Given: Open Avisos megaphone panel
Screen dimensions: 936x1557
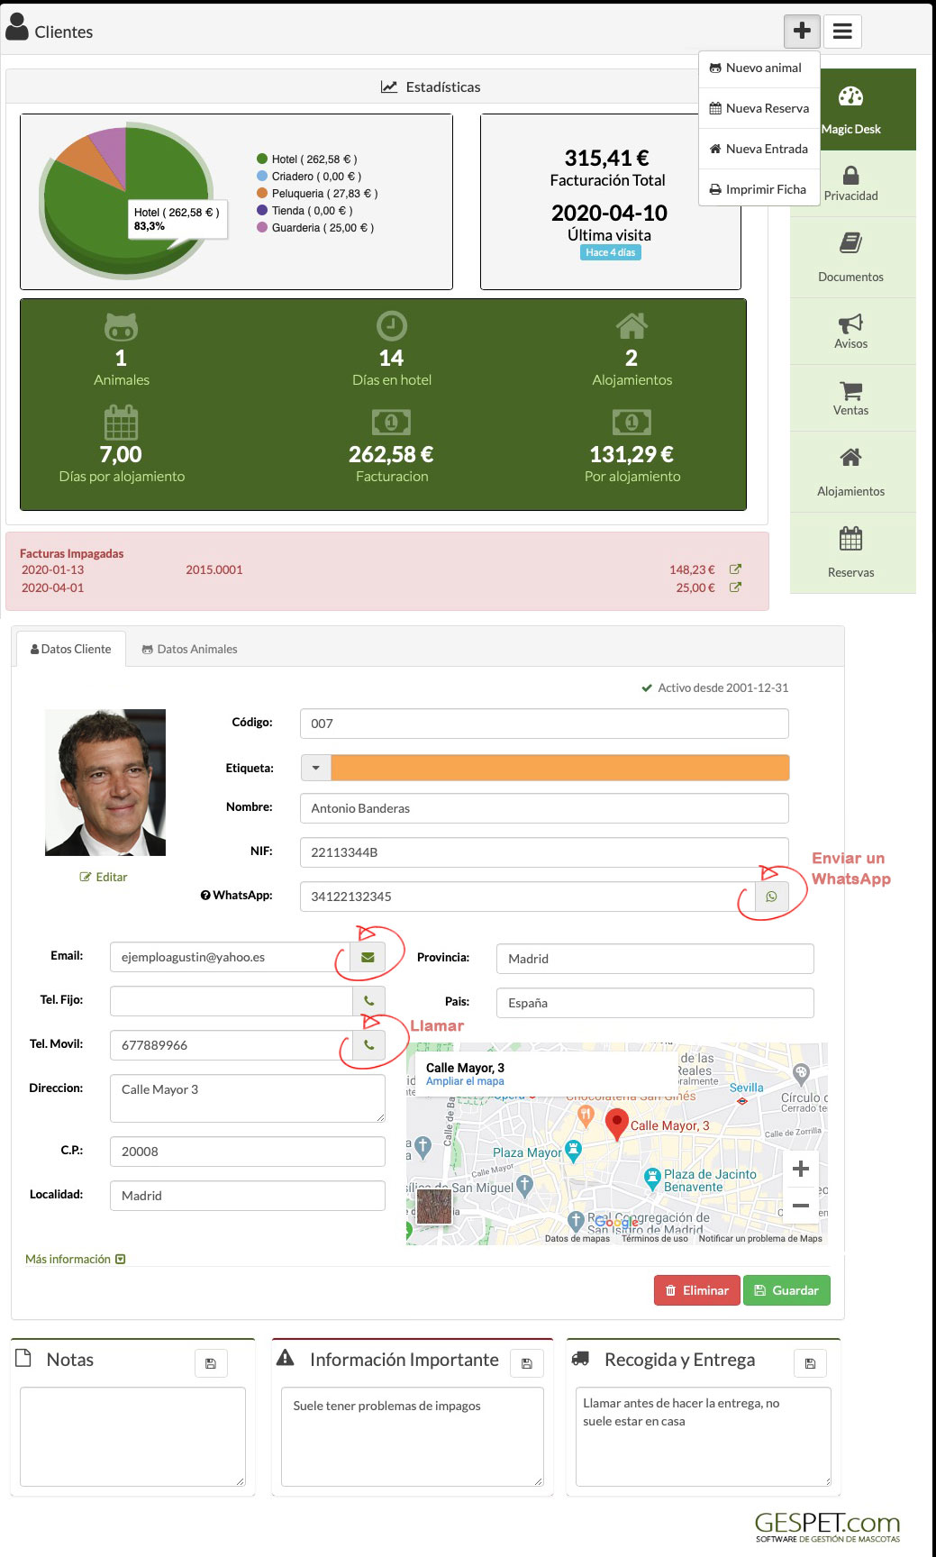Looking at the screenshot, I should (x=850, y=332).
